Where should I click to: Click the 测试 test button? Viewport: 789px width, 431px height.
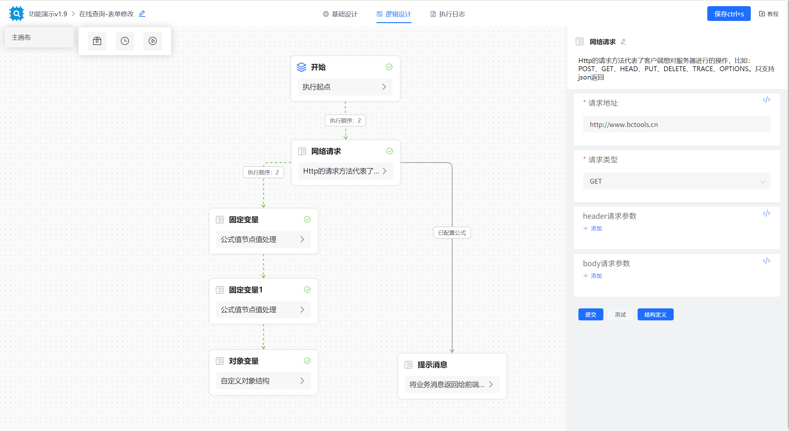pyautogui.click(x=620, y=314)
